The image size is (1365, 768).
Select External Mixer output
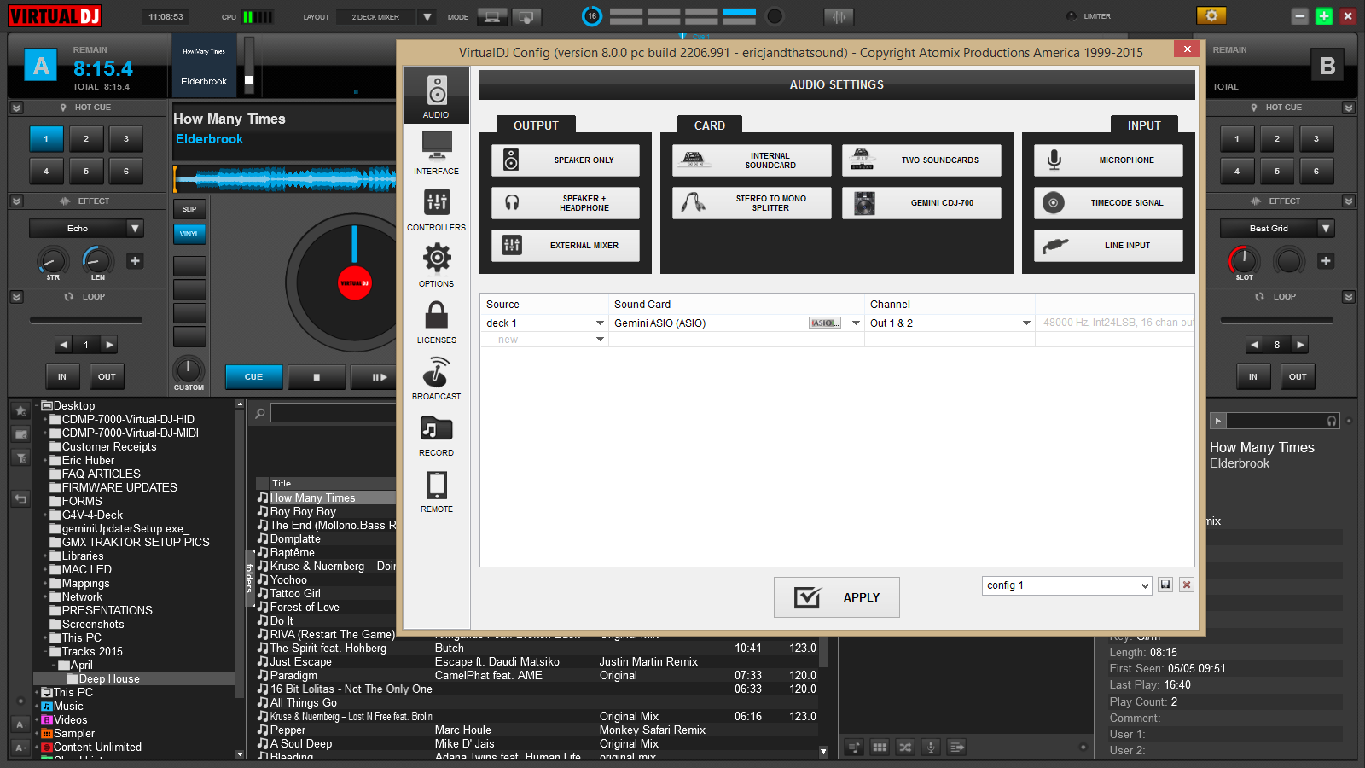coord(566,246)
